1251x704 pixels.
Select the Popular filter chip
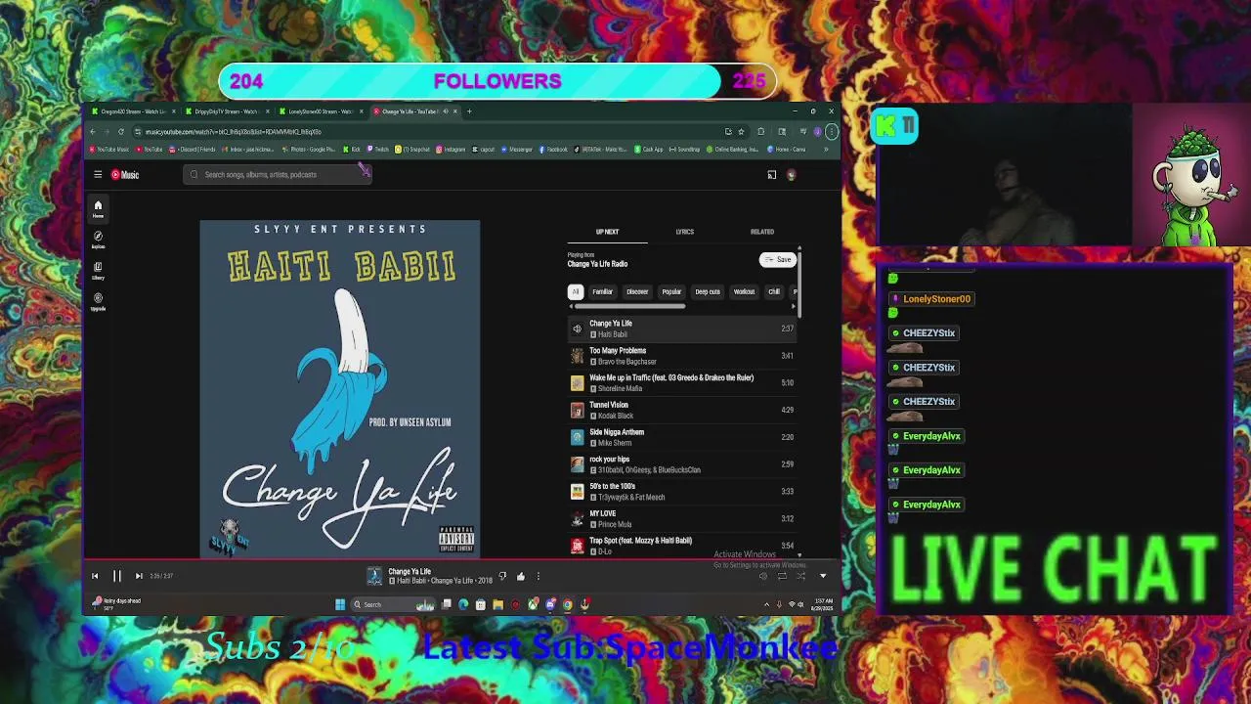point(671,291)
